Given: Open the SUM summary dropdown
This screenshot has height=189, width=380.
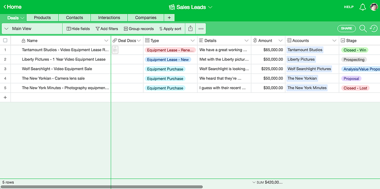Looking at the screenshot, I should coord(254,182).
